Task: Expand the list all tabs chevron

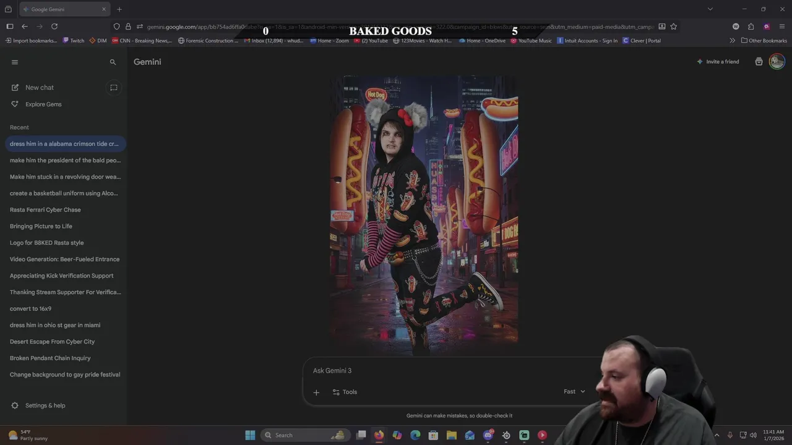Action: pos(710,9)
